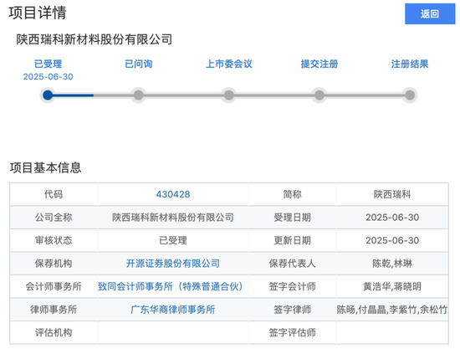Click the 评估机构 label cell
This screenshot has width=460, height=349.
coord(54,332)
